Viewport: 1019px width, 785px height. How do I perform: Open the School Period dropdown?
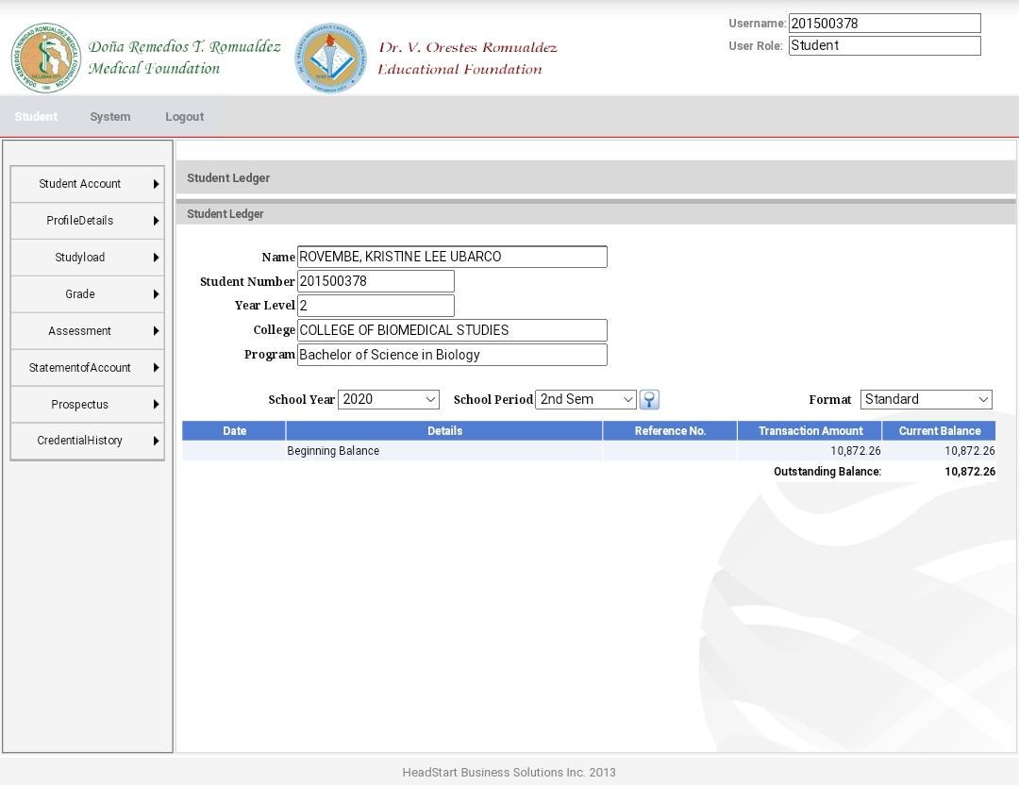[x=586, y=399]
